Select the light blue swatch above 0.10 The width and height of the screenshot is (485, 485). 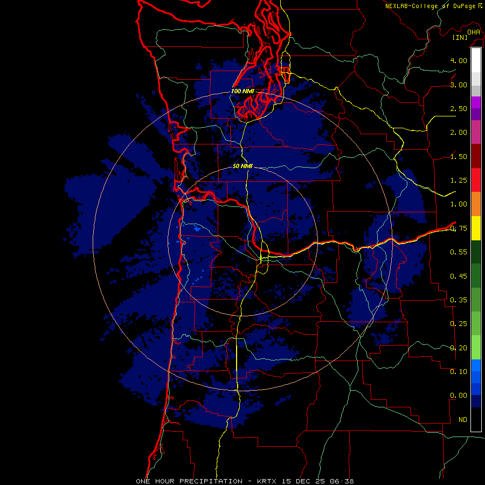pyautogui.click(x=476, y=365)
